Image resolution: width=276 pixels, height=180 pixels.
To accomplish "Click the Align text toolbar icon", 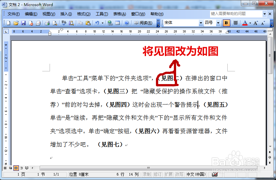I will point(236,23).
